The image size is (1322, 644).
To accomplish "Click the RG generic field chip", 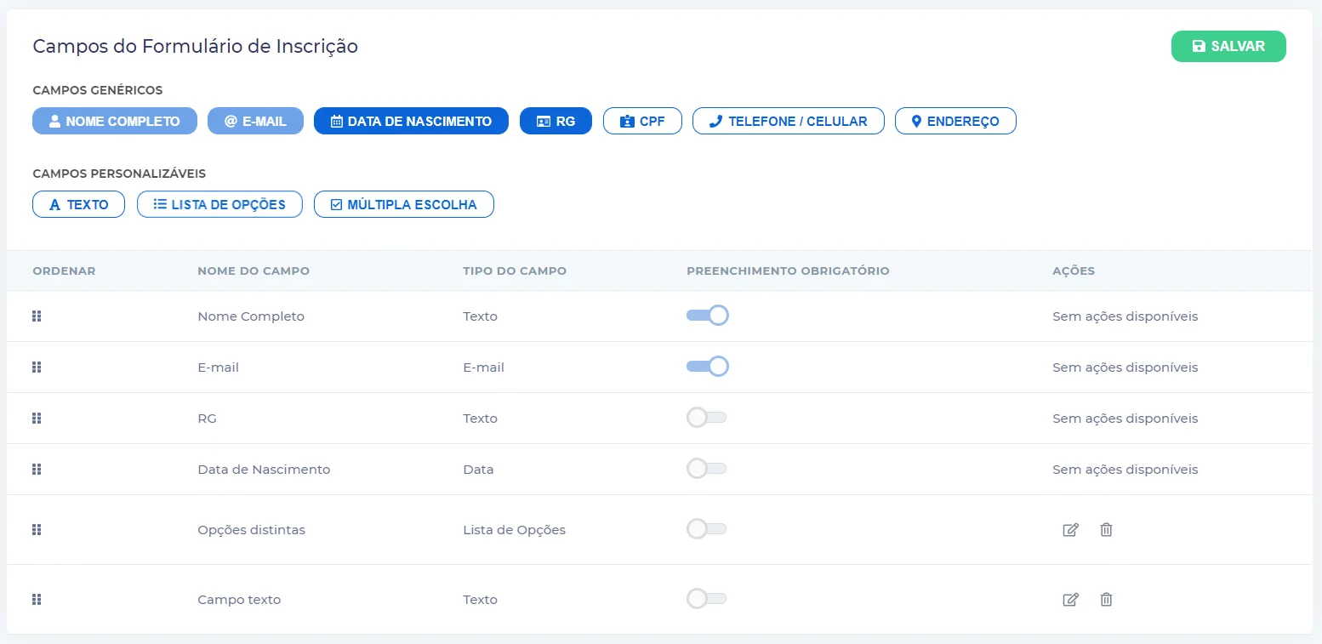I will [556, 121].
